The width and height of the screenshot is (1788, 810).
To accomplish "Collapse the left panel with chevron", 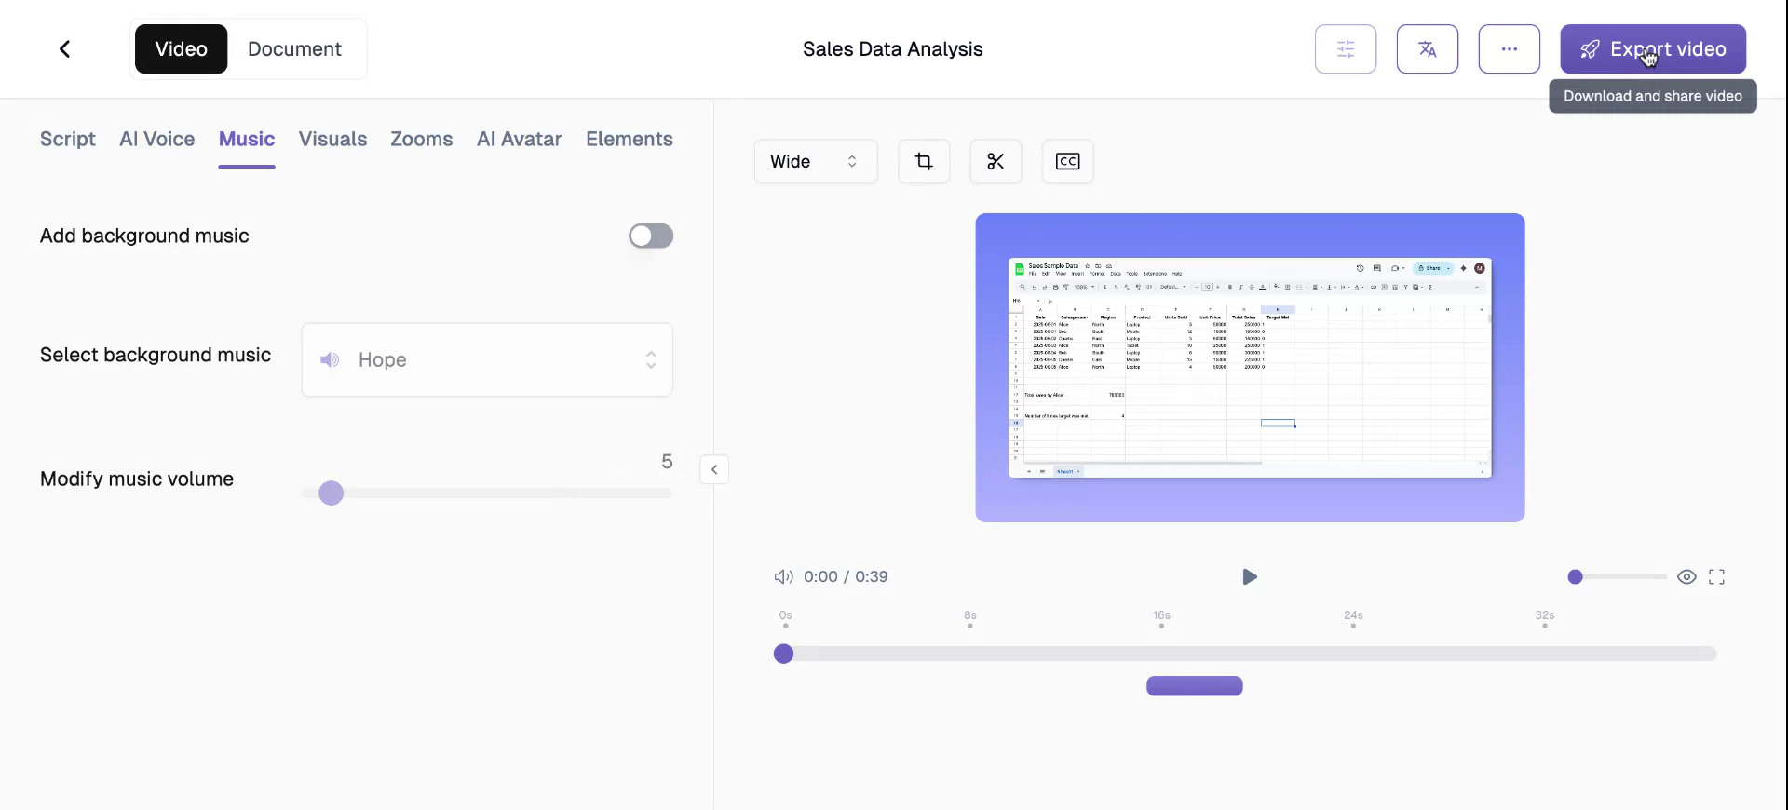I will (x=714, y=470).
